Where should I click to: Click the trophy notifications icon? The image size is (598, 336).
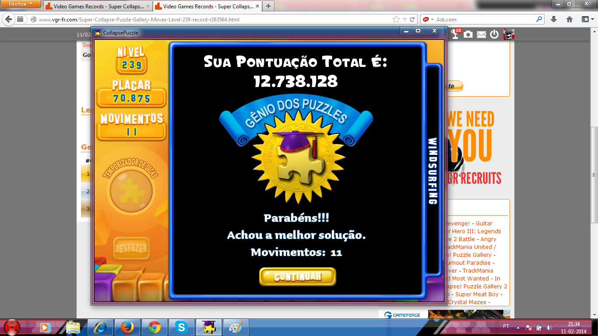[456, 35]
